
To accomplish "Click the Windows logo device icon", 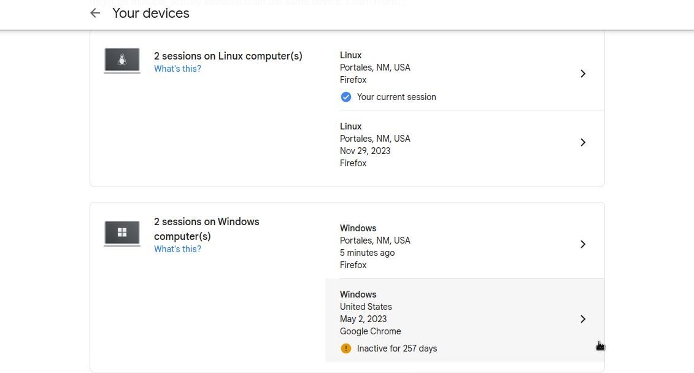I will point(121,233).
